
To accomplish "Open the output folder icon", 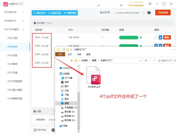I will pos(149,13).
